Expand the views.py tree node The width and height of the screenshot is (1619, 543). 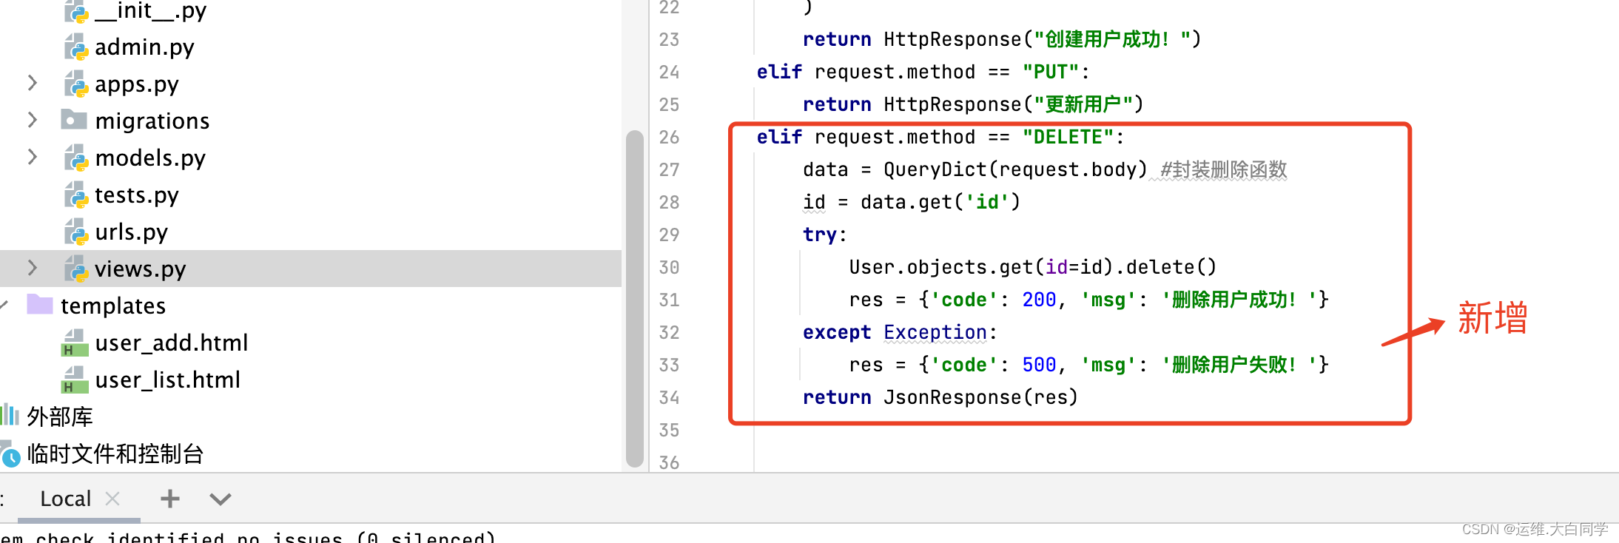tap(32, 268)
